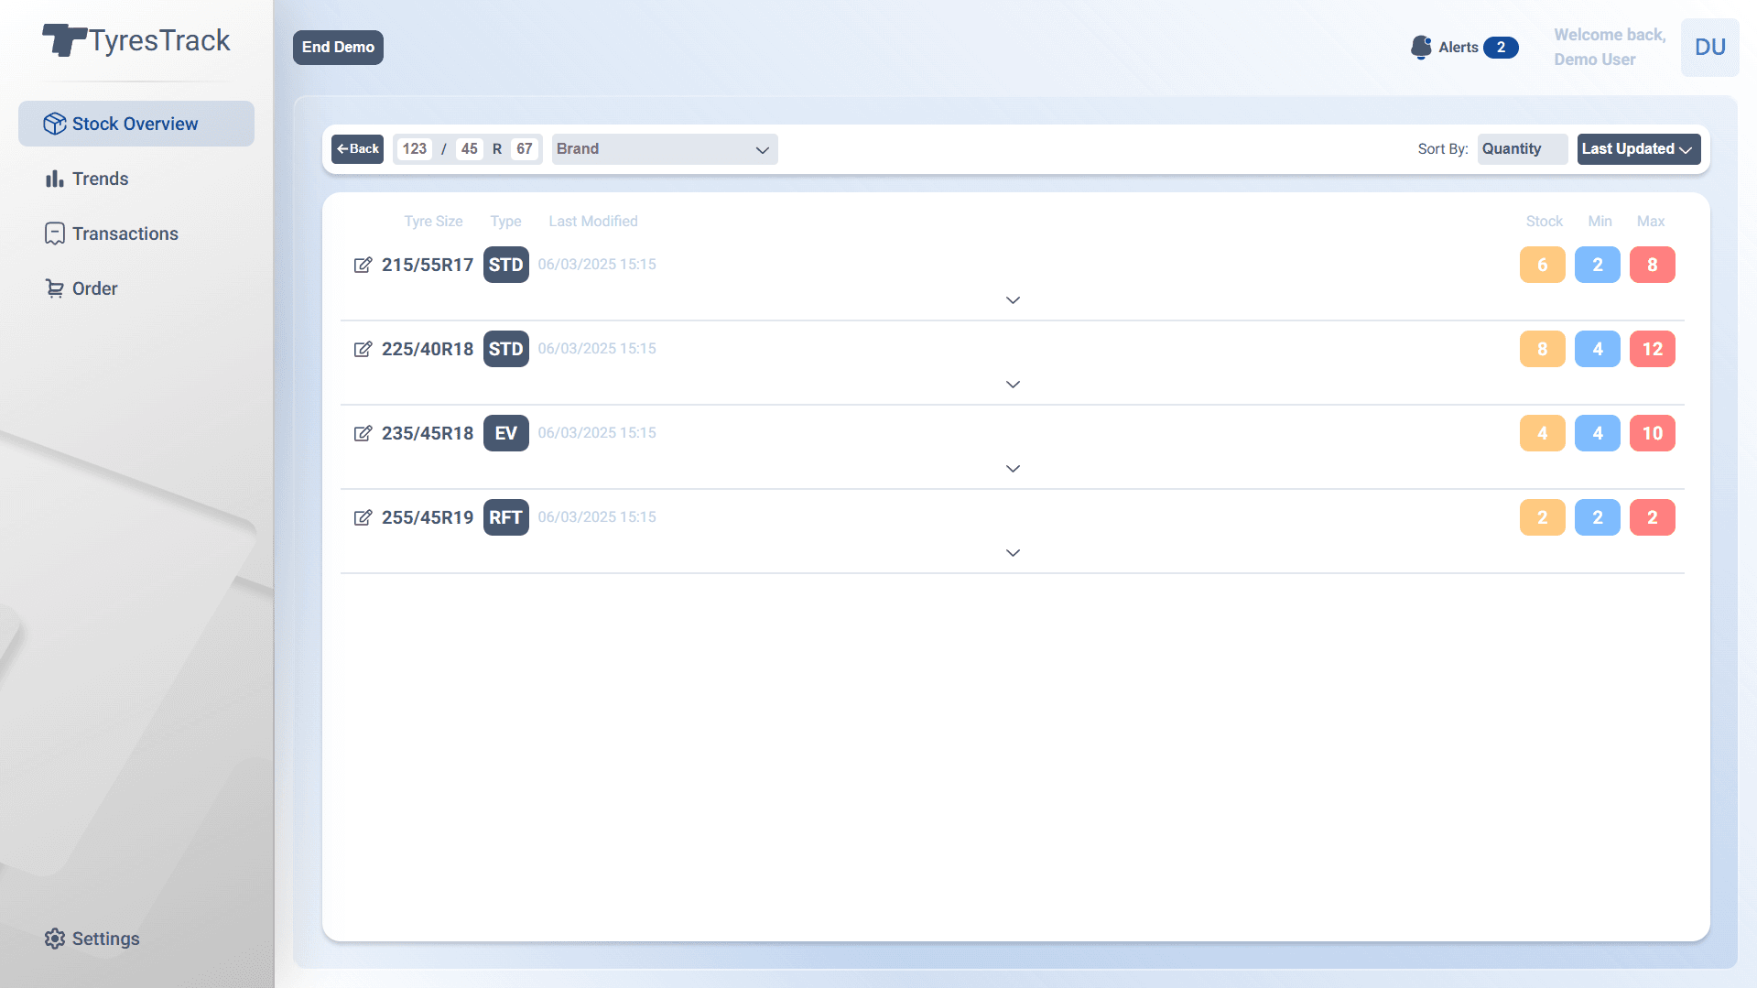Click the DU user avatar

point(1709,48)
